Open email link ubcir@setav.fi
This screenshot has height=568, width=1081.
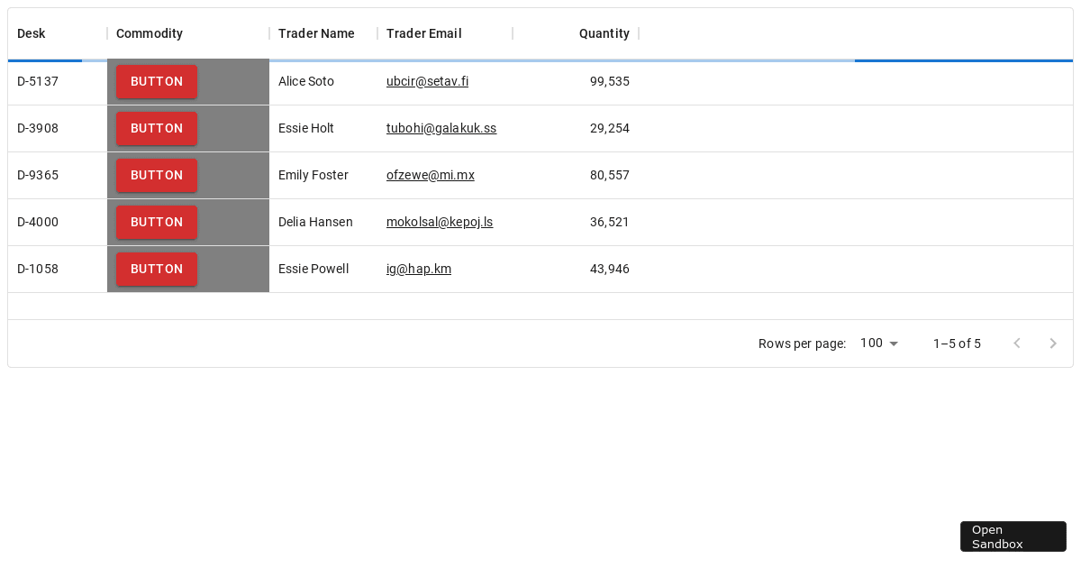coord(427,82)
